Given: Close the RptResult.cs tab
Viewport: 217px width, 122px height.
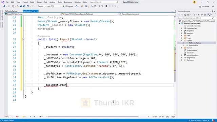Looking at the screenshot, I should (x=37, y=11).
